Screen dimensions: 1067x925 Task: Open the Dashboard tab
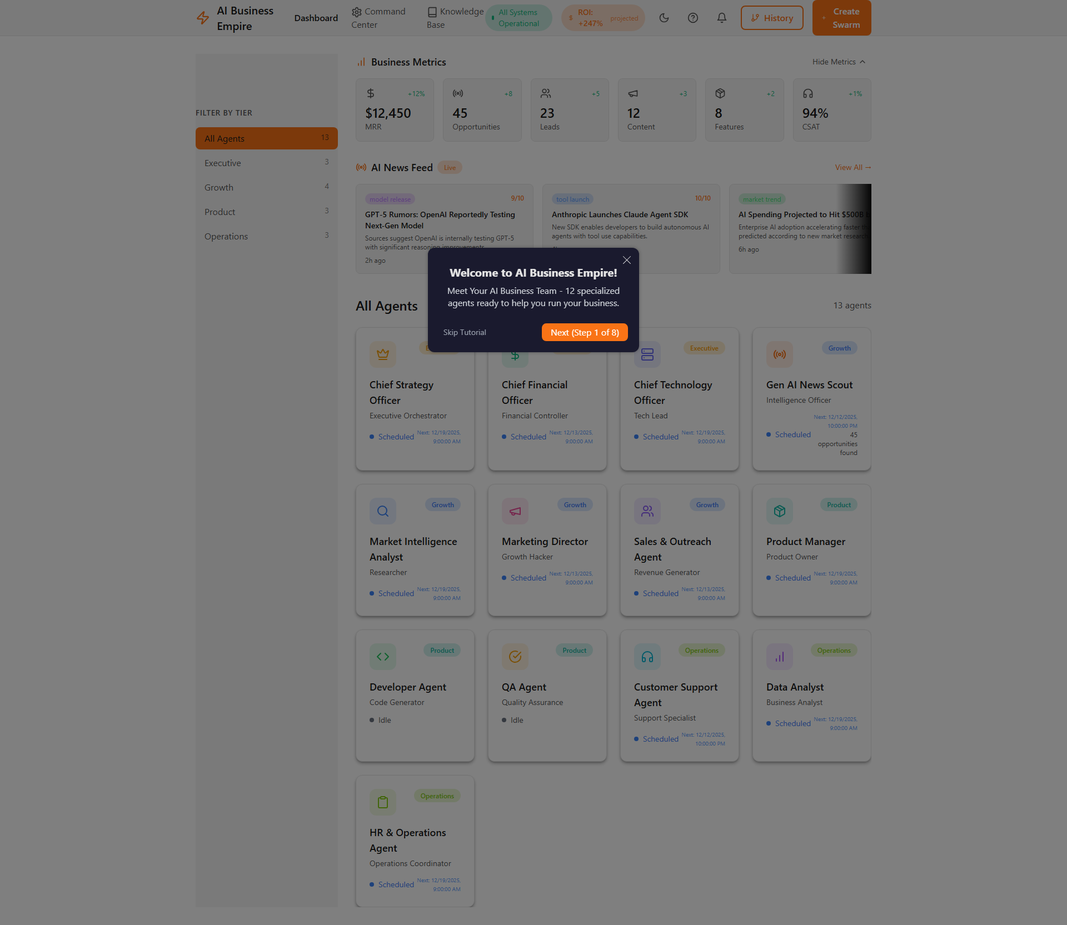point(316,18)
